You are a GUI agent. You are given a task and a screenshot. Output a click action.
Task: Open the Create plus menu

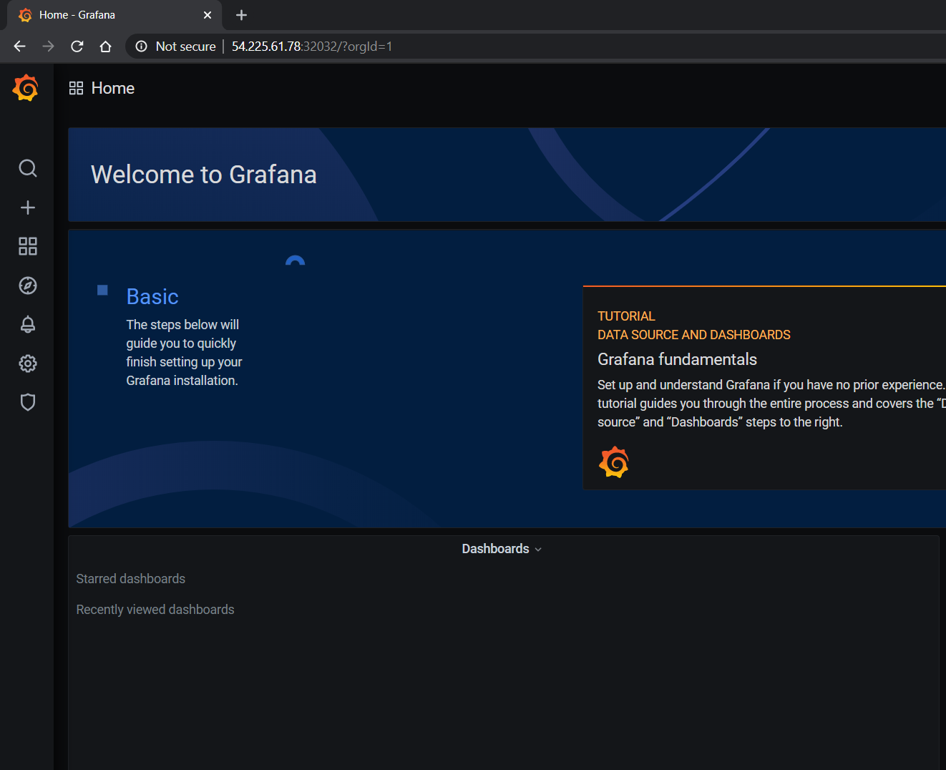(27, 208)
